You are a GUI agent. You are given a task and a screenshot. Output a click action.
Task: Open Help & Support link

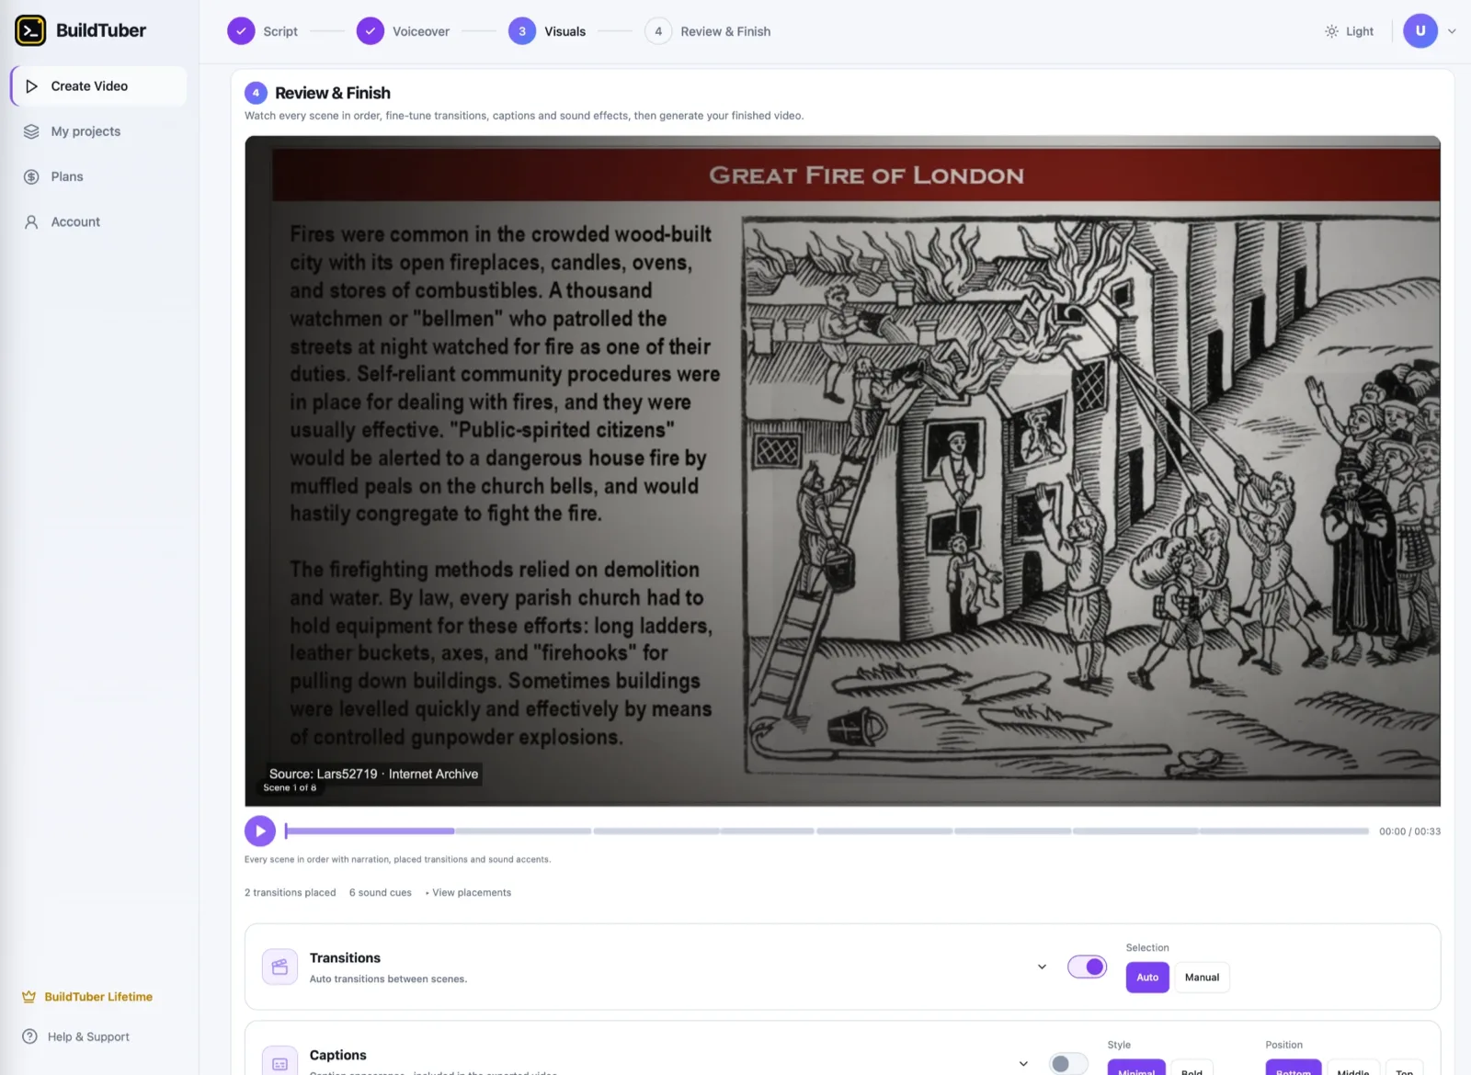click(x=75, y=1036)
